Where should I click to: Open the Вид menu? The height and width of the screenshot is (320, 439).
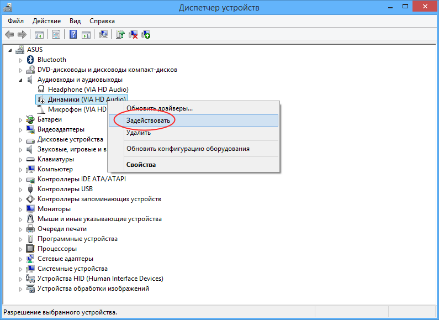point(75,21)
